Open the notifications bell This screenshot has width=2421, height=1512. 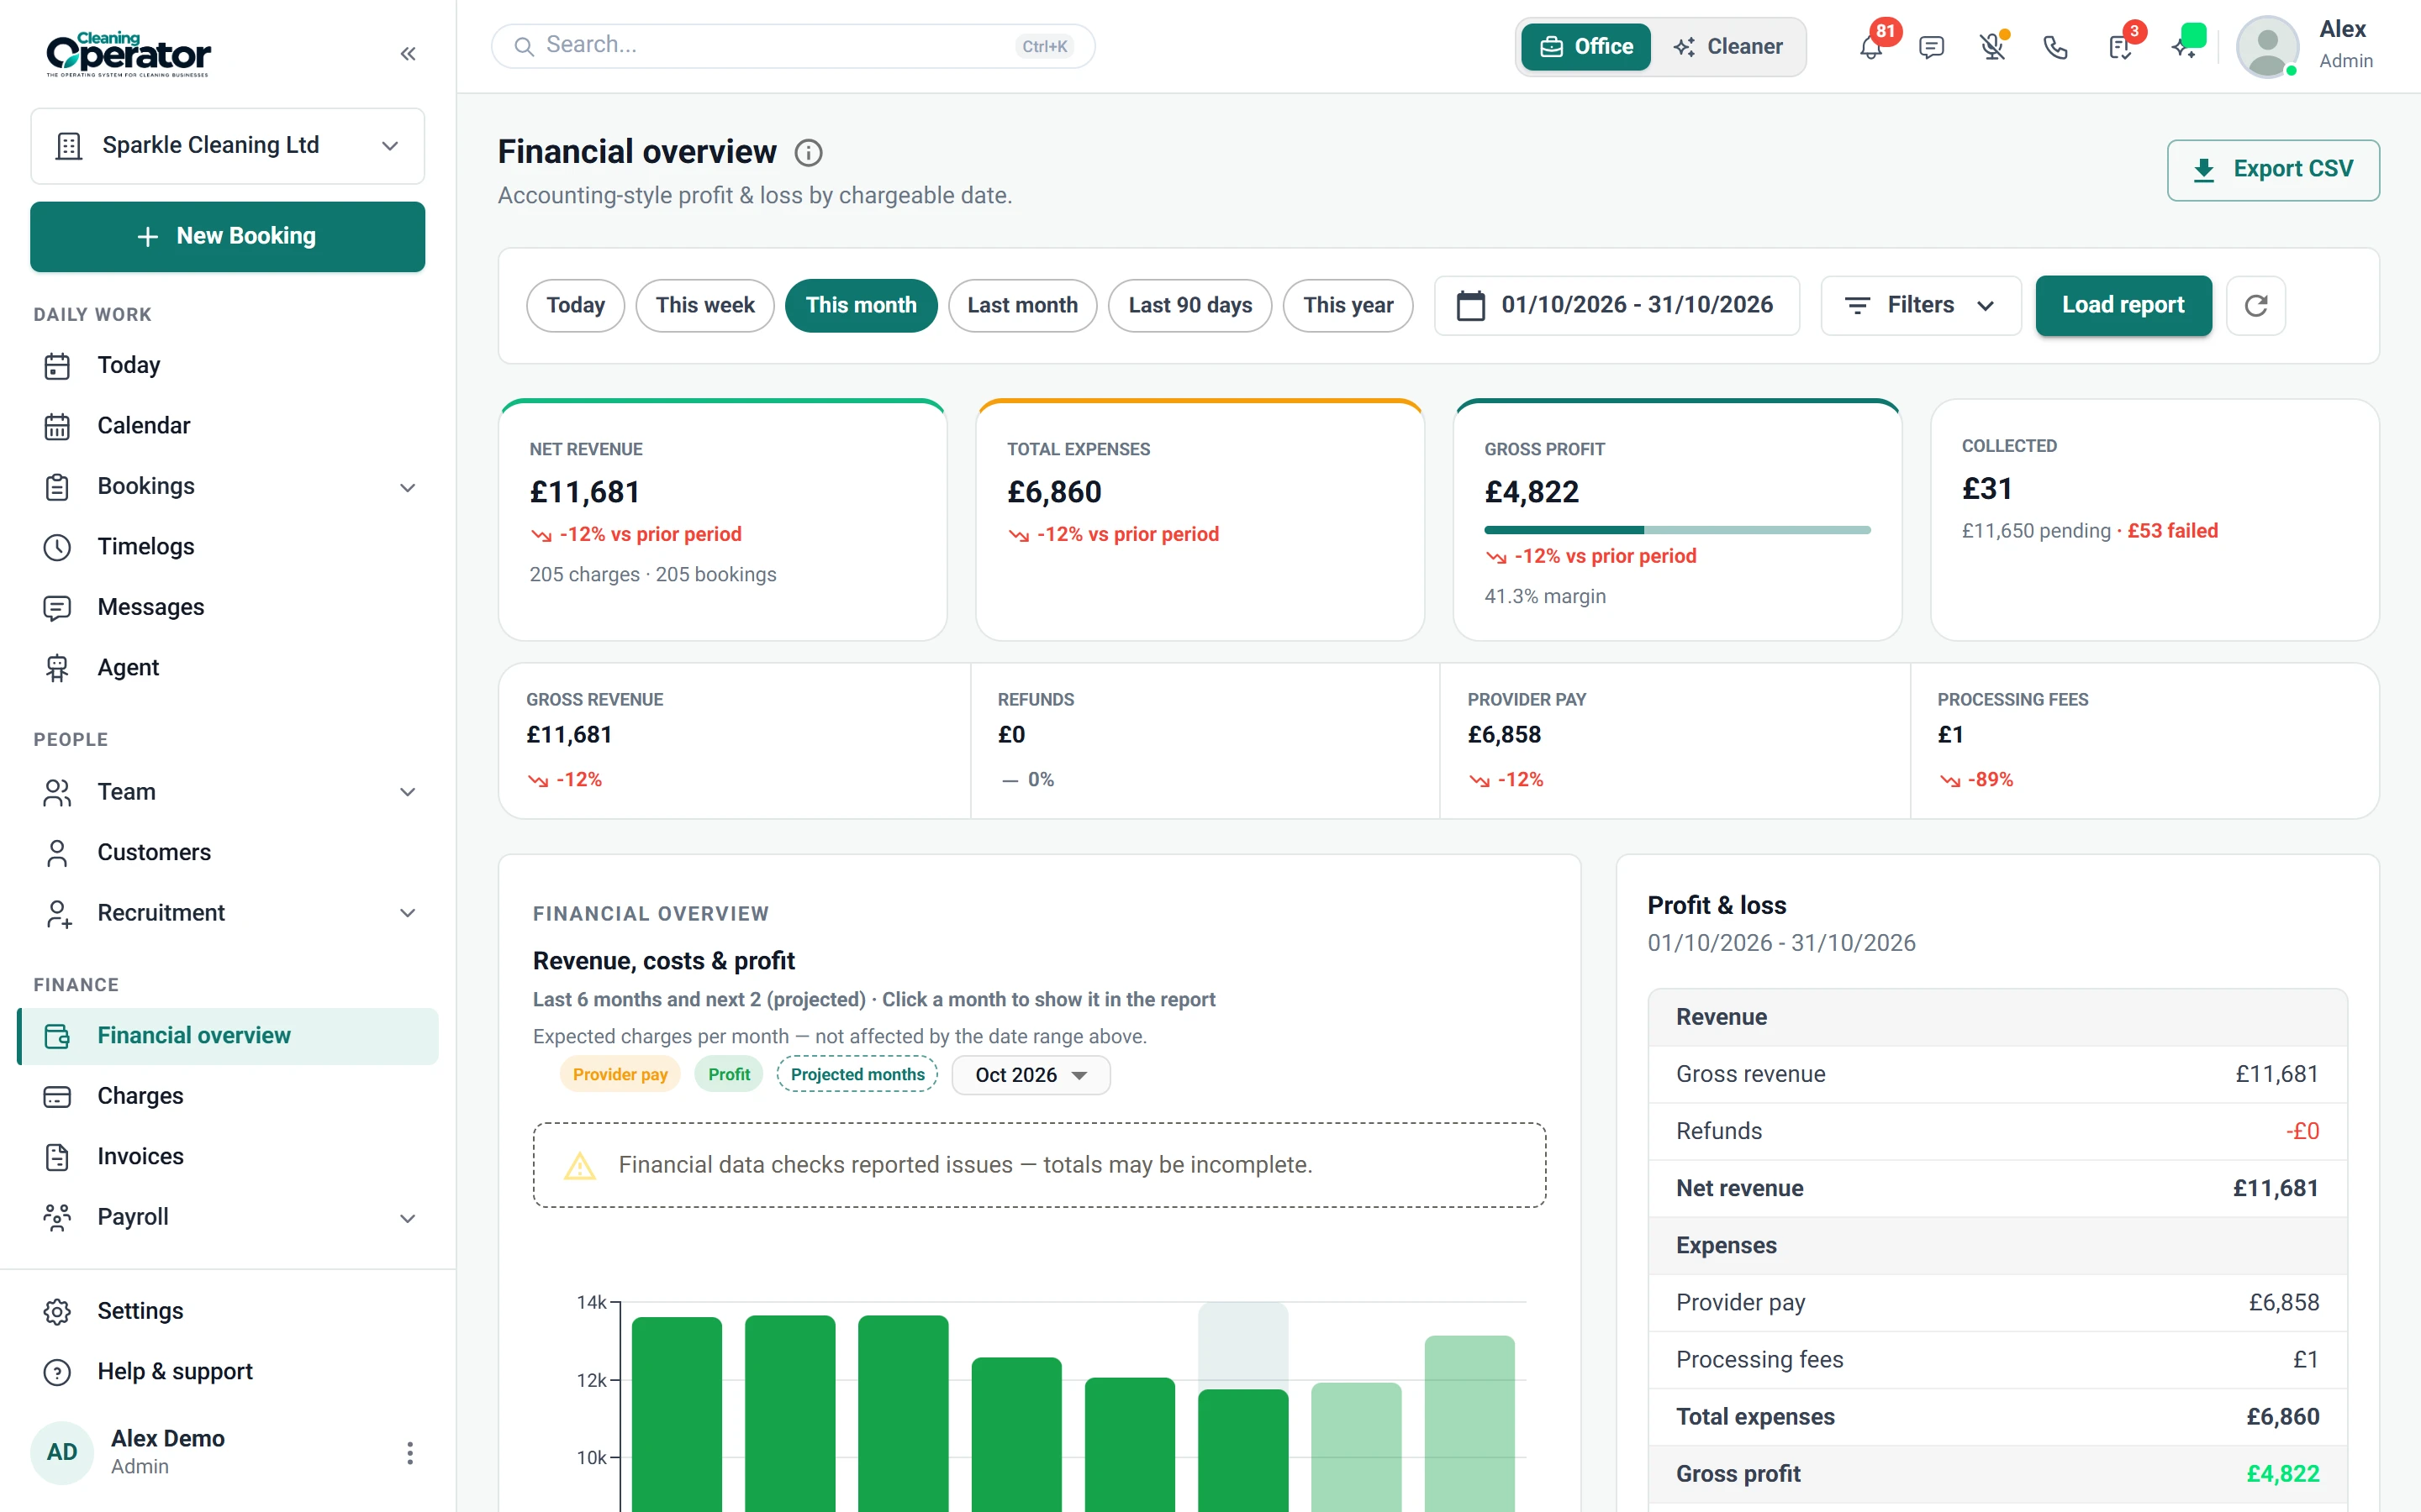(x=1870, y=46)
